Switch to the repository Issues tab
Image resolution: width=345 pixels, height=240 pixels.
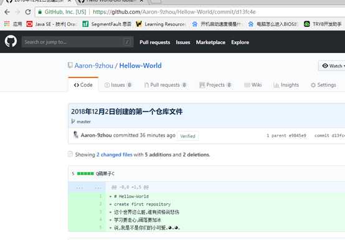click(118, 85)
